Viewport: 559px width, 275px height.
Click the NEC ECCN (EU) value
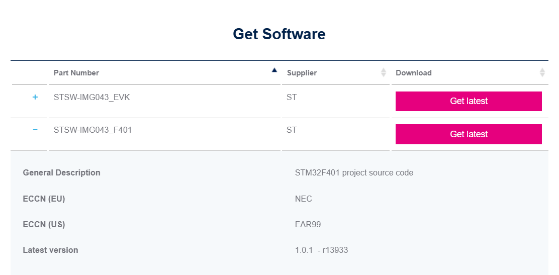click(x=304, y=199)
